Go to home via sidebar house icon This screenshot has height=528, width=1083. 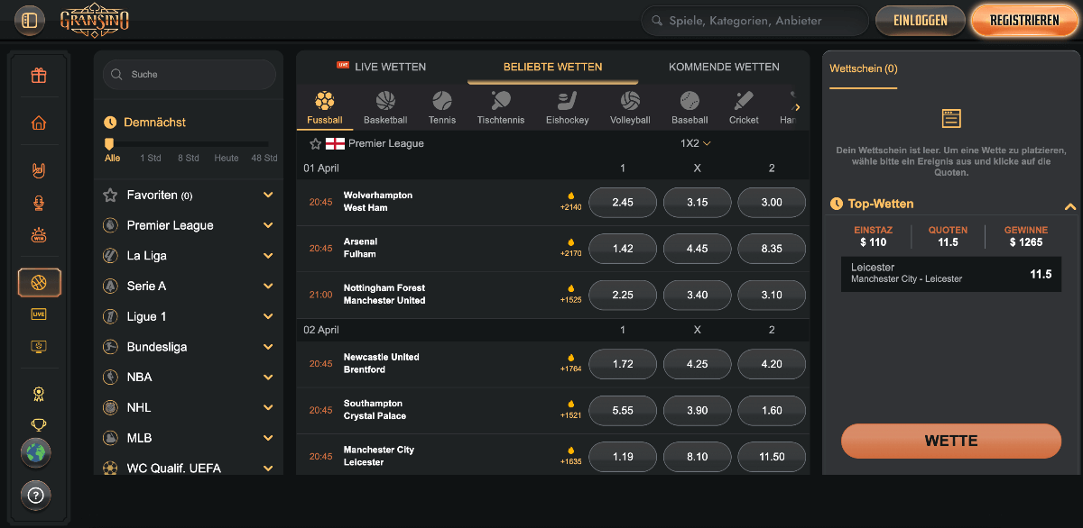click(x=39, y=123)
